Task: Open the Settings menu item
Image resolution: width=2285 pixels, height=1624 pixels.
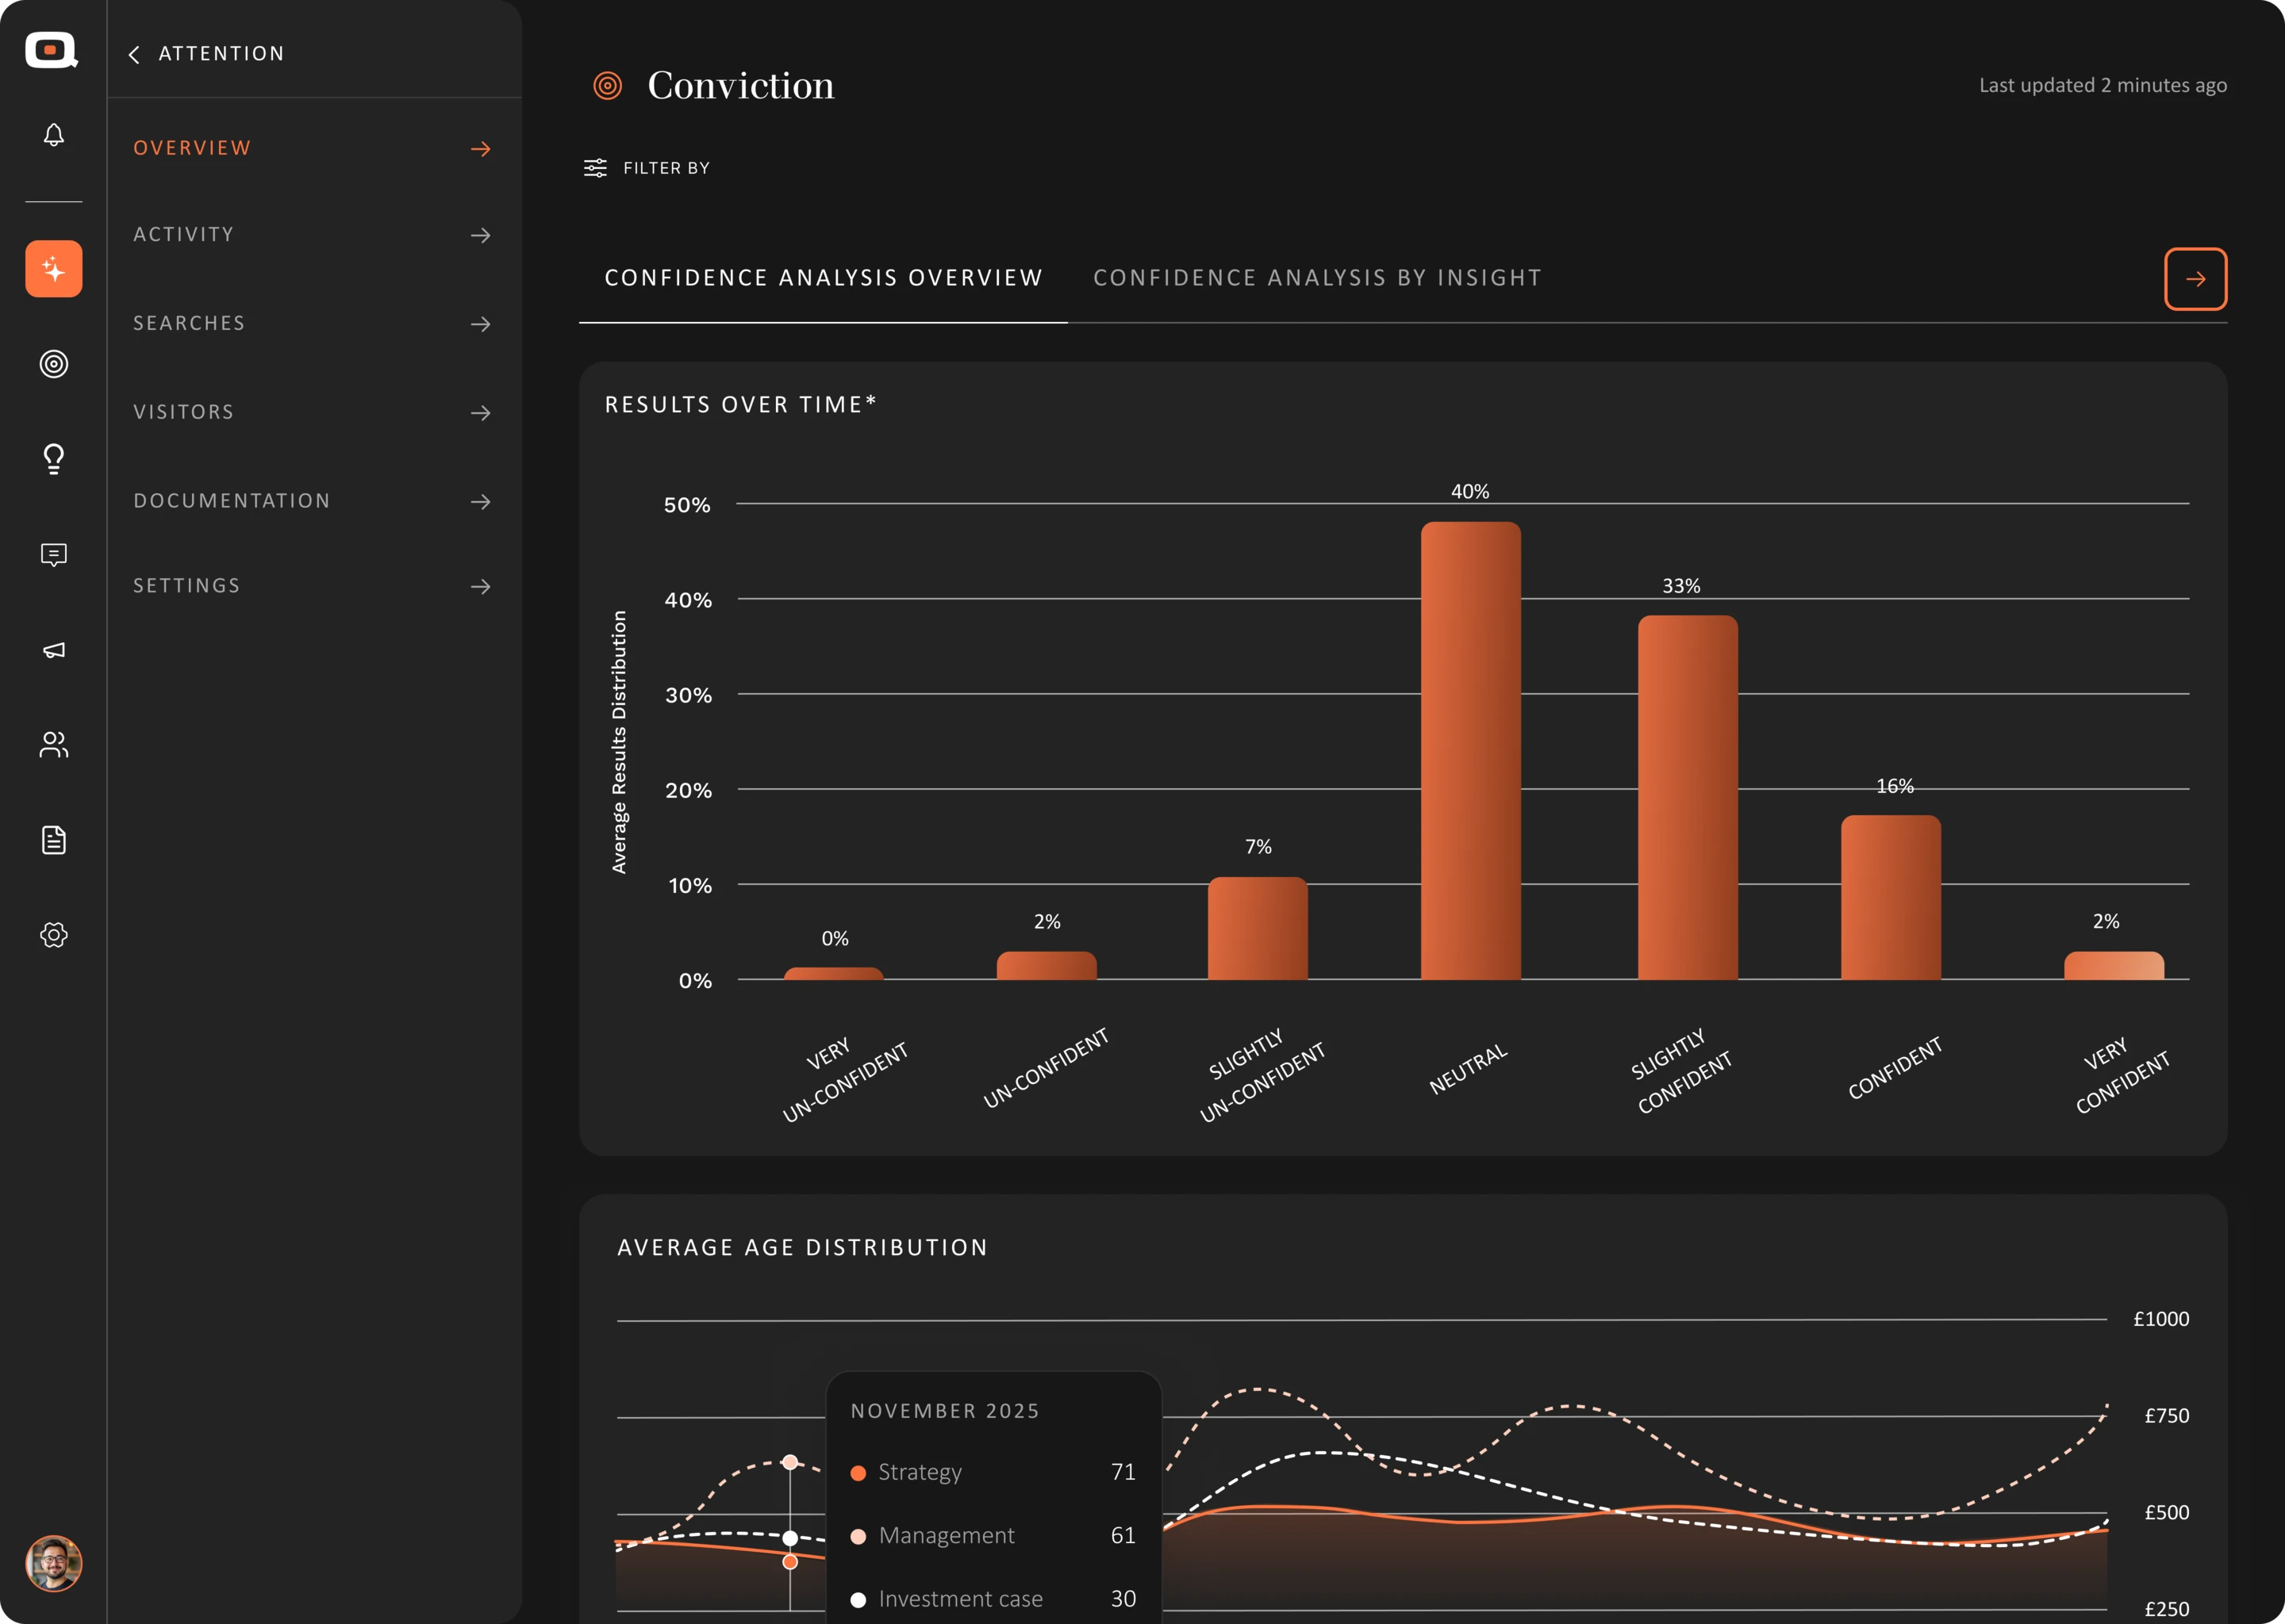Action: 312,586
